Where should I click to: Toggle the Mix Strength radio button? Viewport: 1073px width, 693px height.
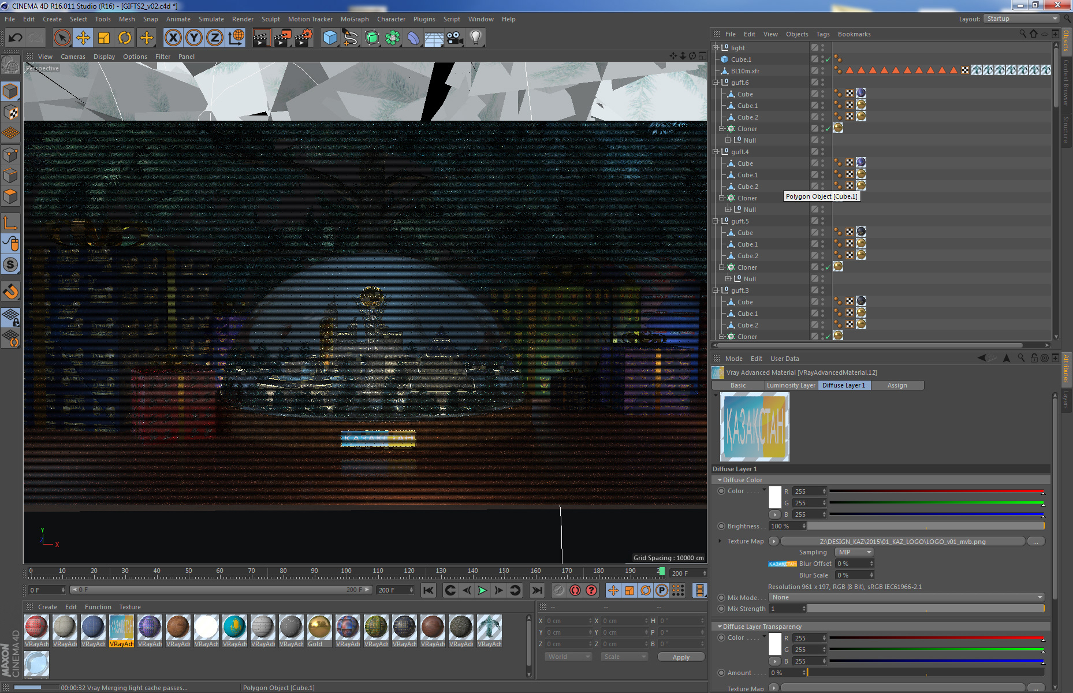pos(721,609)
